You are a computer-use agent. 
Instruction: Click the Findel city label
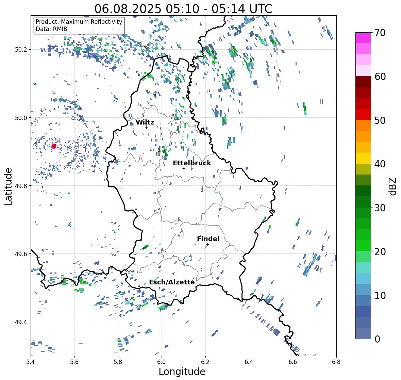point(208,239)
